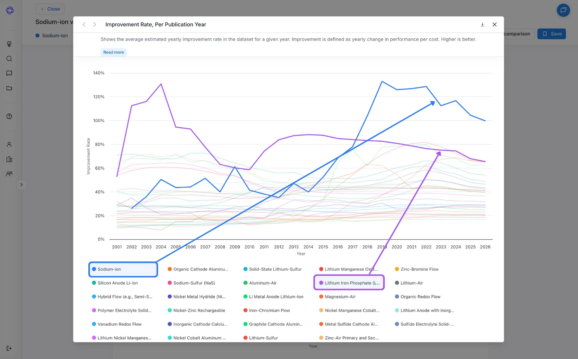
Task: Toggle Silicon Anode Li-ion legend series
Action: (x=115, y=283)
